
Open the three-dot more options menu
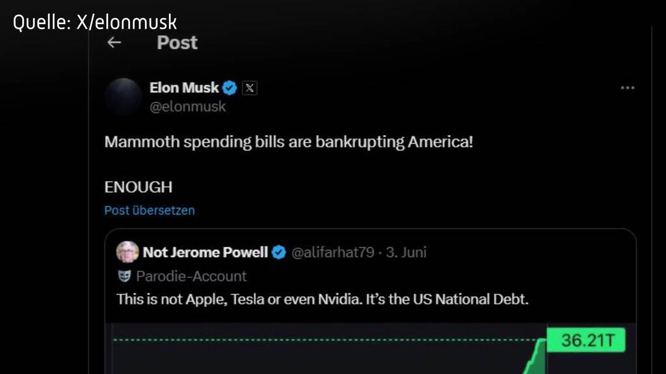[x=628, y=88]
